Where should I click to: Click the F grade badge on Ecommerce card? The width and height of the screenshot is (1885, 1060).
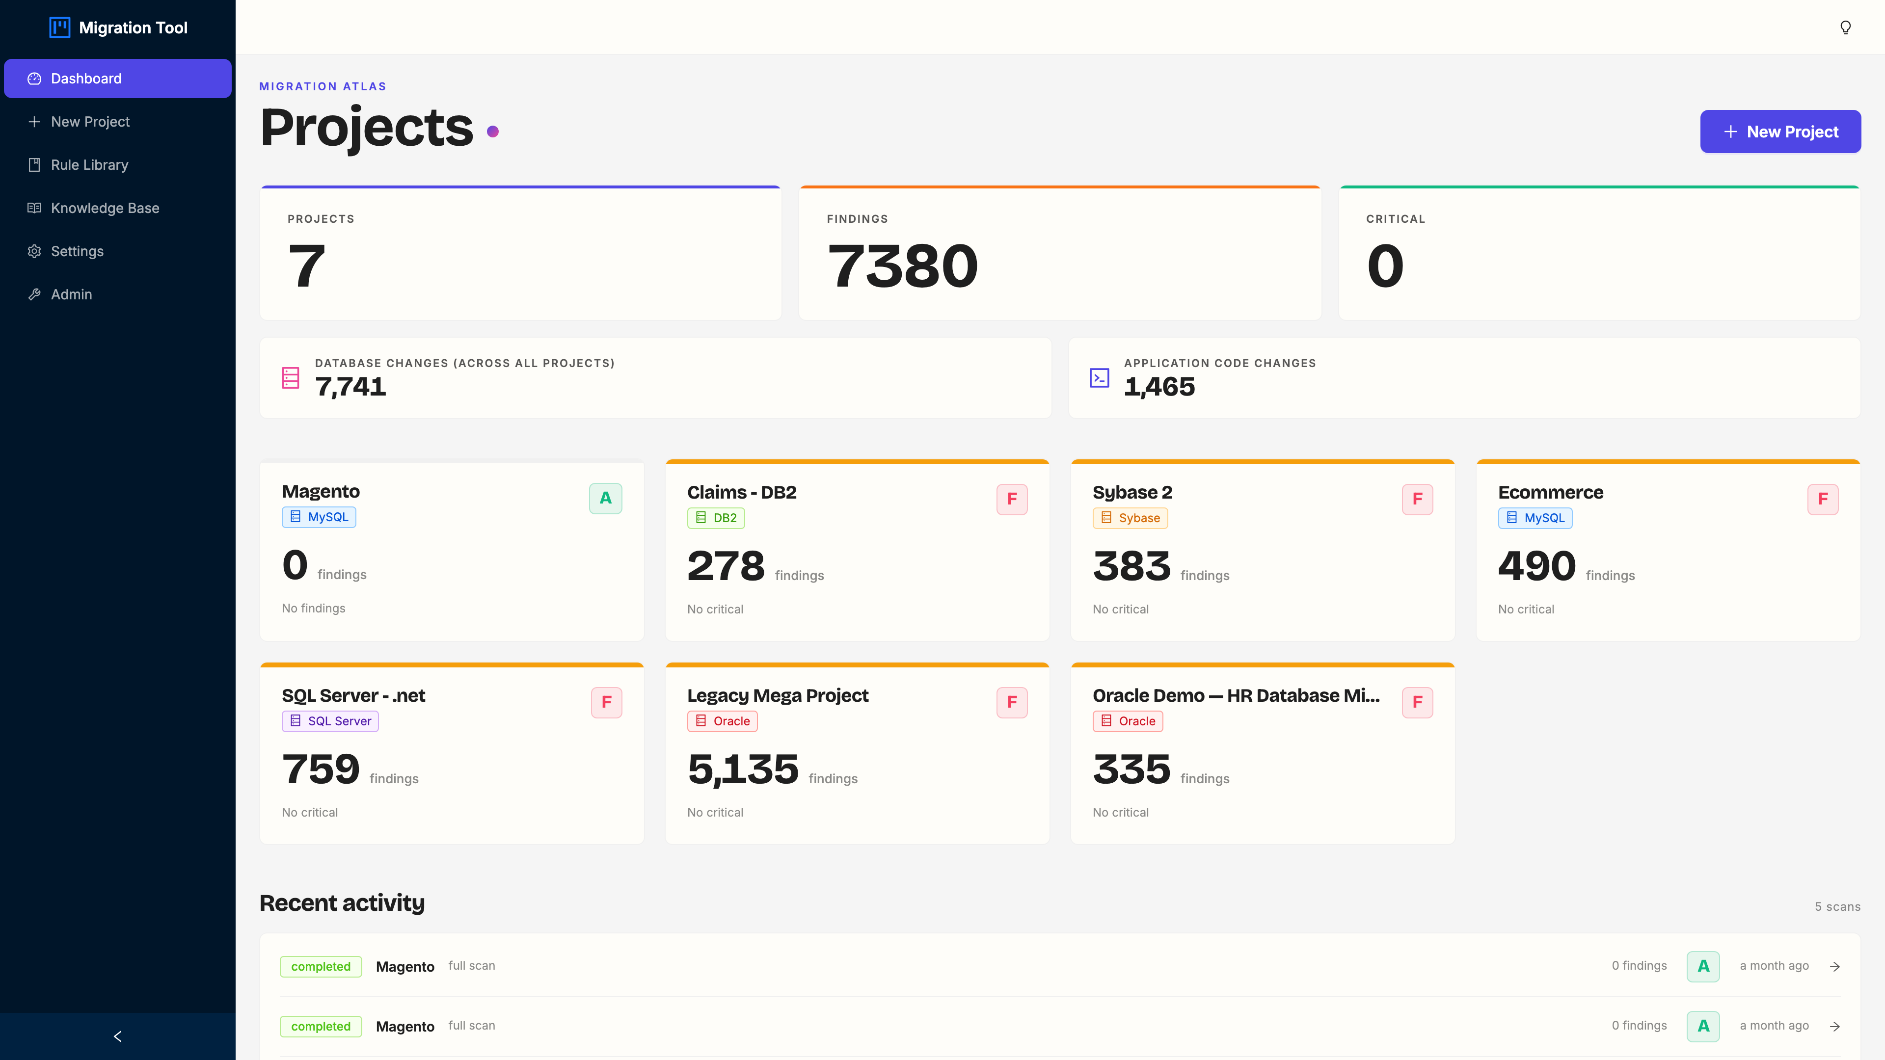tap(1823, 499)
